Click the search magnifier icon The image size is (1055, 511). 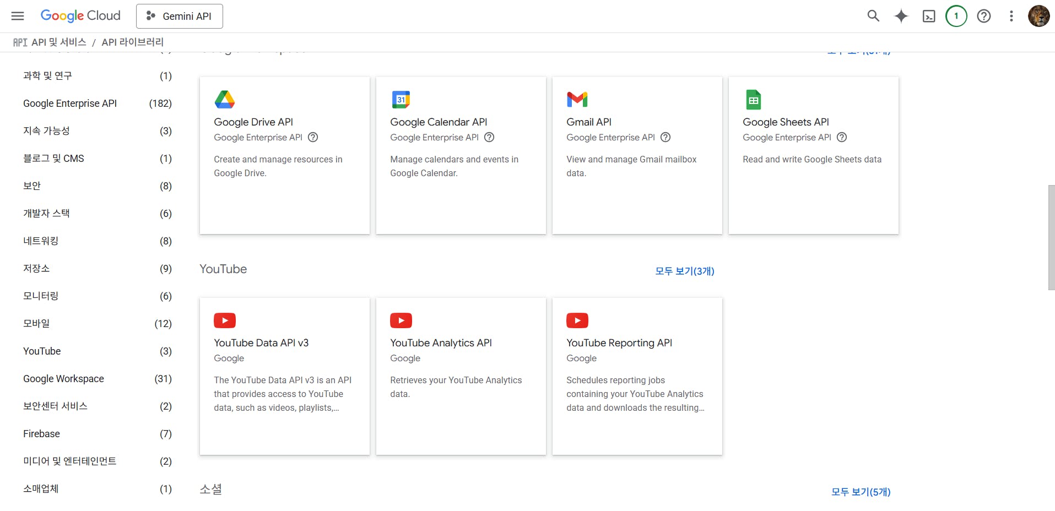873,16
